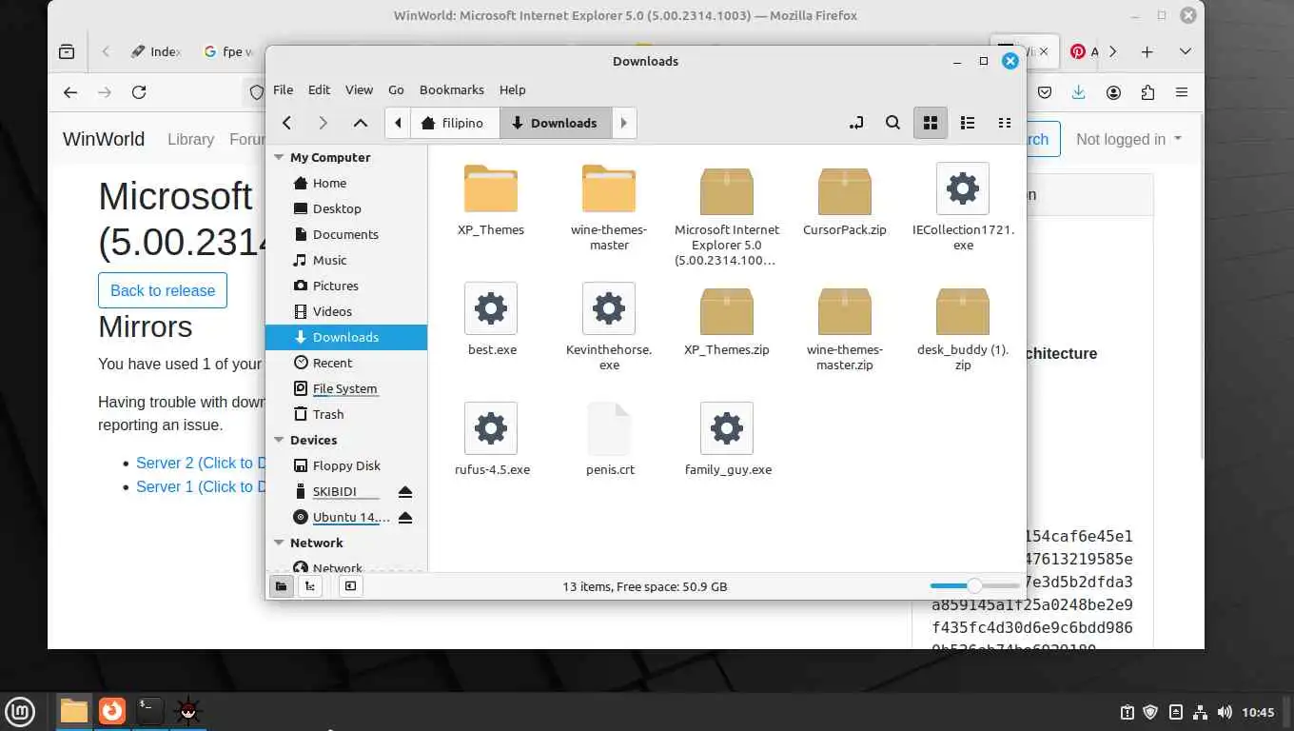This screenshot has height=731, width=1294.
Task: Open the Edit menu
Action: pos(319,89)
